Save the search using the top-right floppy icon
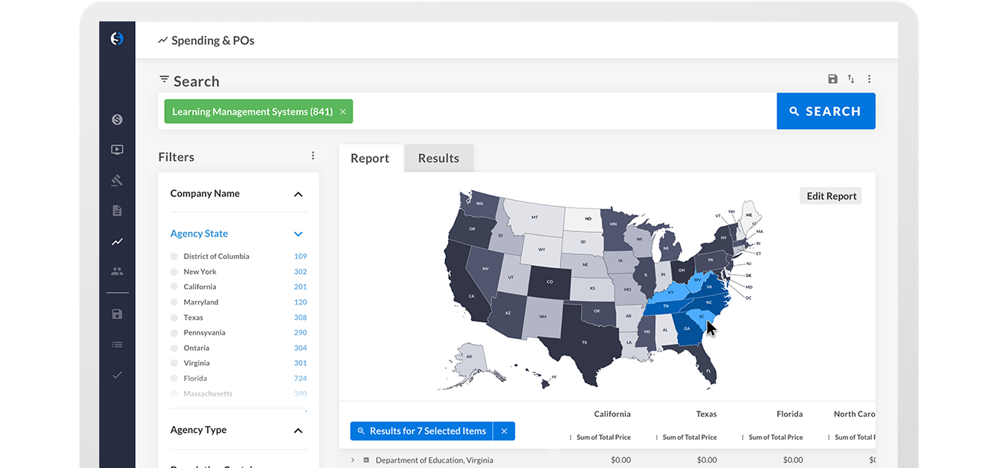 (x=832, y=79)
